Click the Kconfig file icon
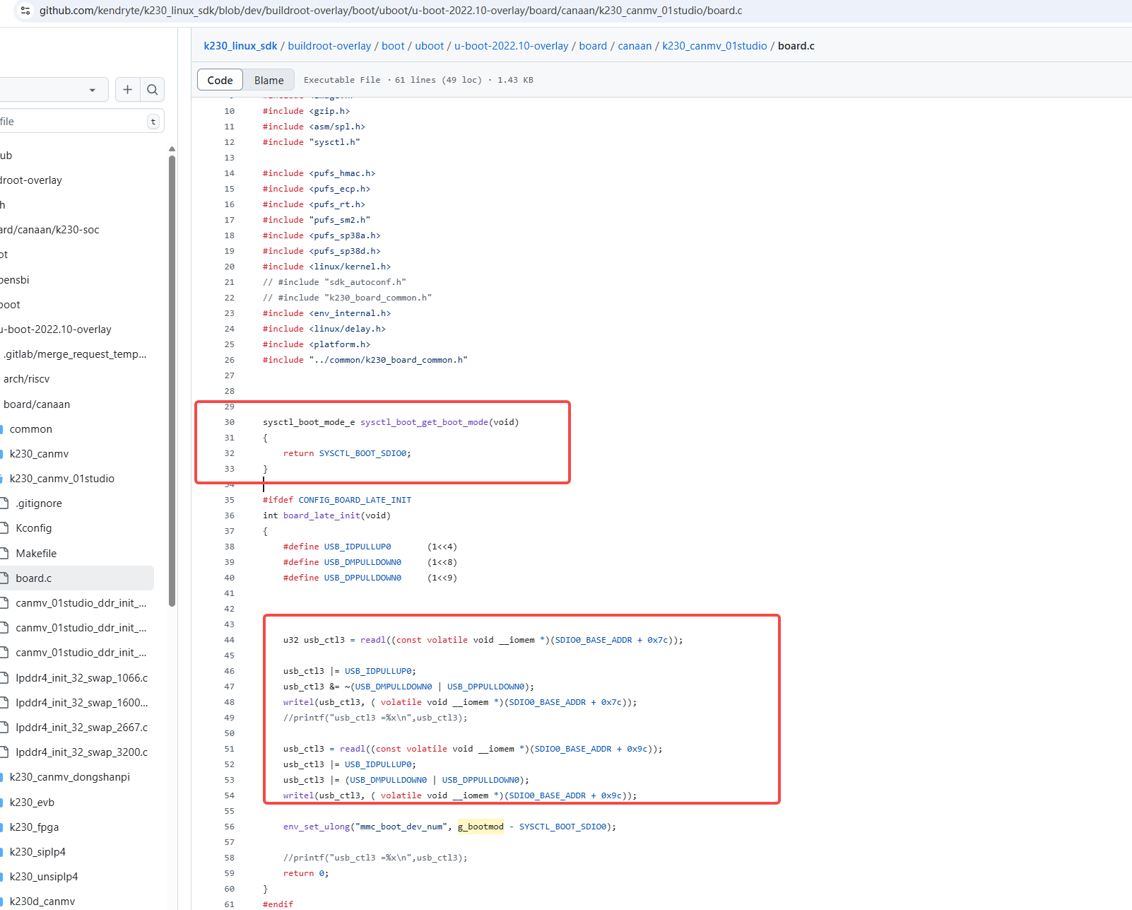This screenshot has height=910, width=1132. (x=4, y=528)
